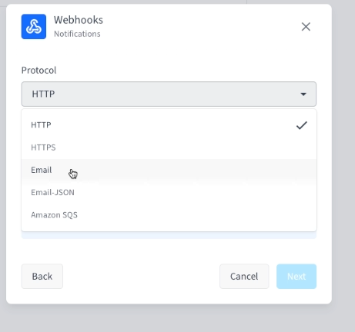Click the Webhooks dialog title text
The width and height of the screenshot is (355, 332).
pos(79,20)
